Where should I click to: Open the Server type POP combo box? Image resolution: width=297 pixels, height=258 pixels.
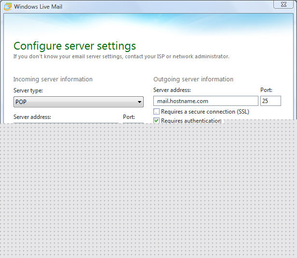coord(77,102)
